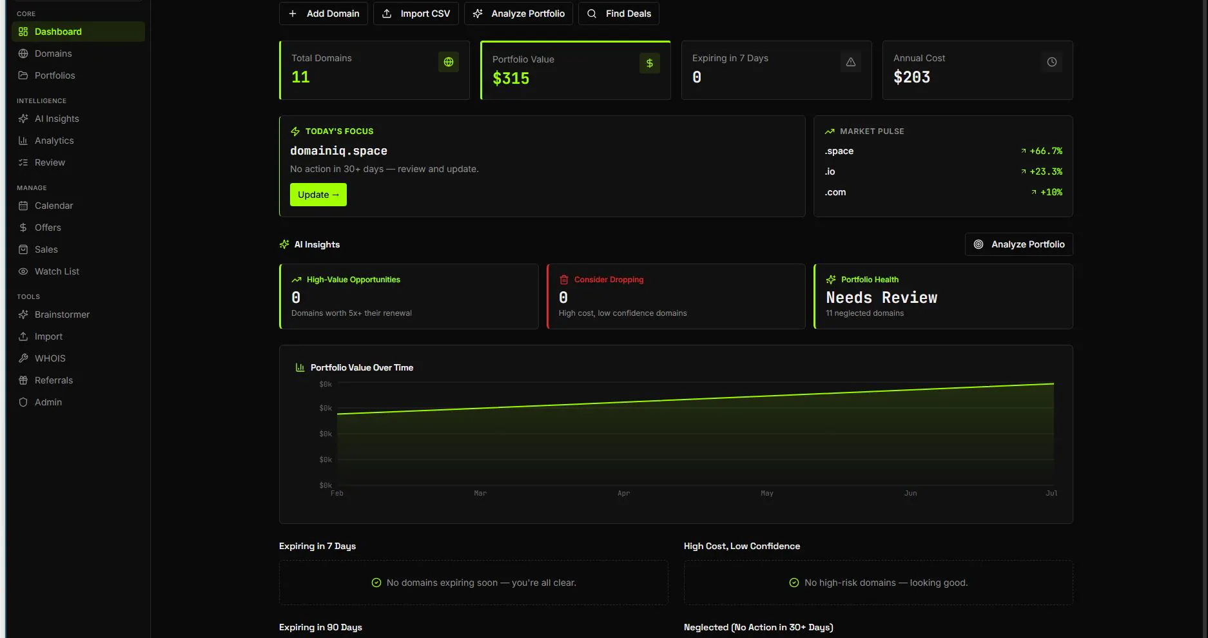Click the green Update button
Image resolution: width=1208 pixels, height=638 pixels.
click(x=318, y=195)
